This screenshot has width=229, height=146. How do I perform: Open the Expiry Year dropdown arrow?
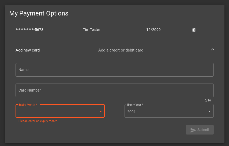(x=209, y=111)
